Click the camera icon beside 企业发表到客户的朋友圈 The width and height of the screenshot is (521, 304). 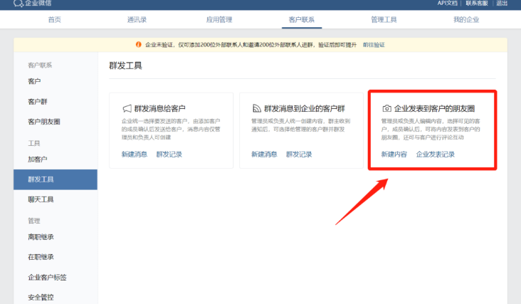[x=386, y=109]
